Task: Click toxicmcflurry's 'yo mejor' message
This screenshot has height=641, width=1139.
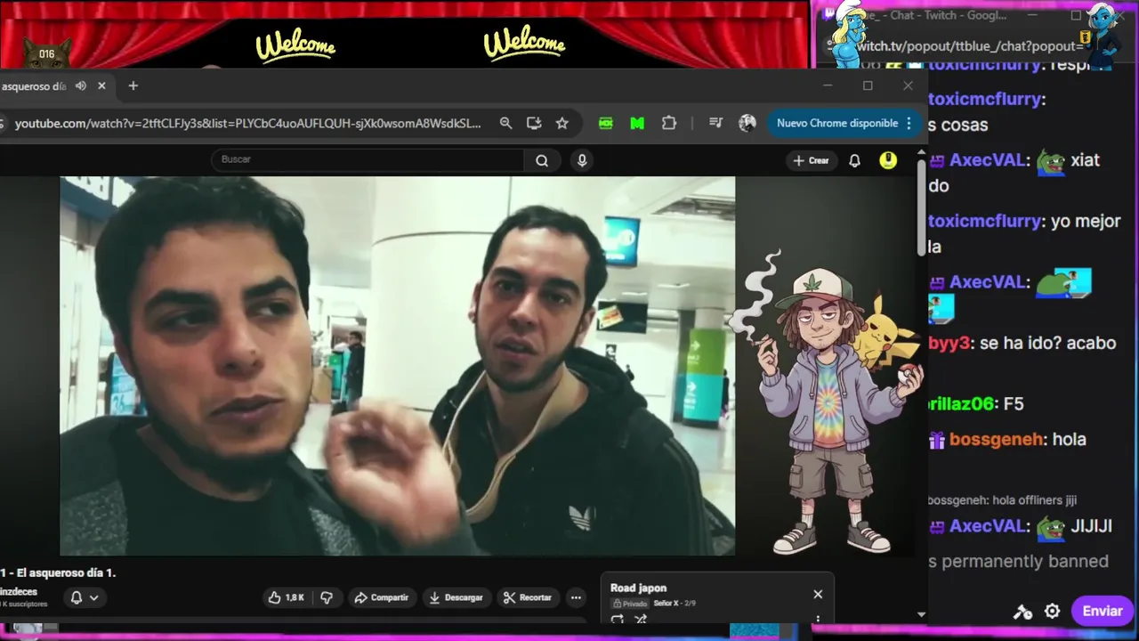Action: (1086, 222)
